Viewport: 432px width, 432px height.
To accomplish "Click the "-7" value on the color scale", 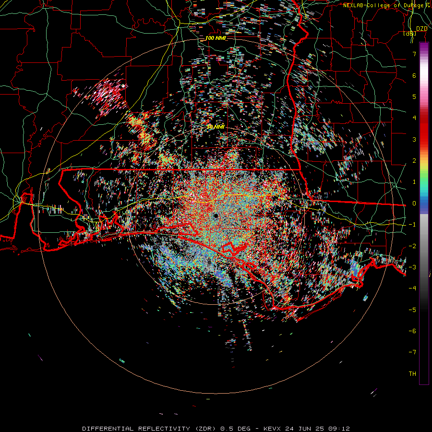I will (x=412, y=352).
